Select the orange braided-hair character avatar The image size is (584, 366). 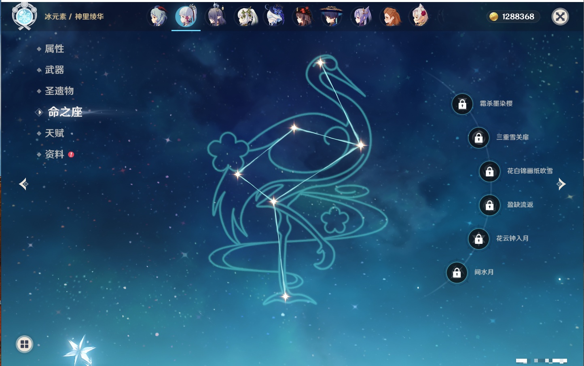click(391, 17)
